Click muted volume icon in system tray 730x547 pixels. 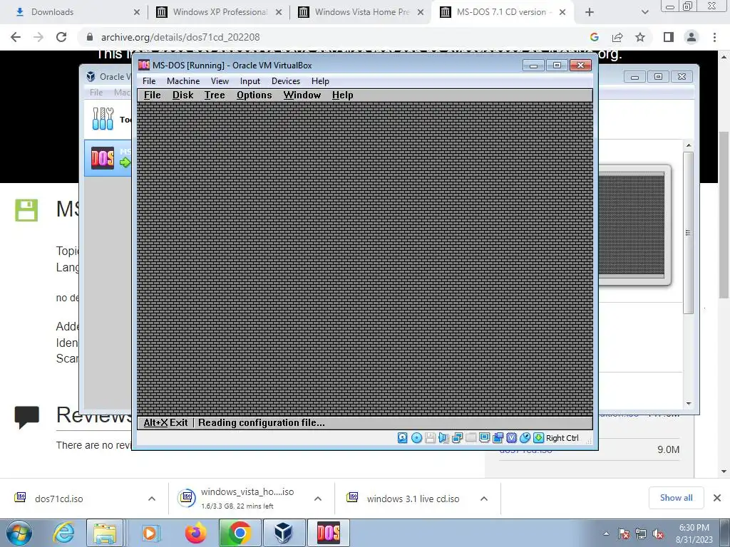[x=658, y=534]
